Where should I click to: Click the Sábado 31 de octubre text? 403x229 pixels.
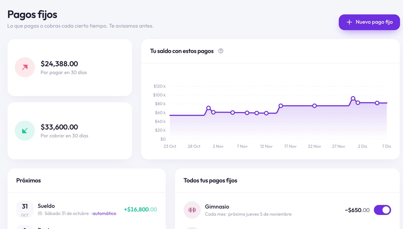(67, 213)
